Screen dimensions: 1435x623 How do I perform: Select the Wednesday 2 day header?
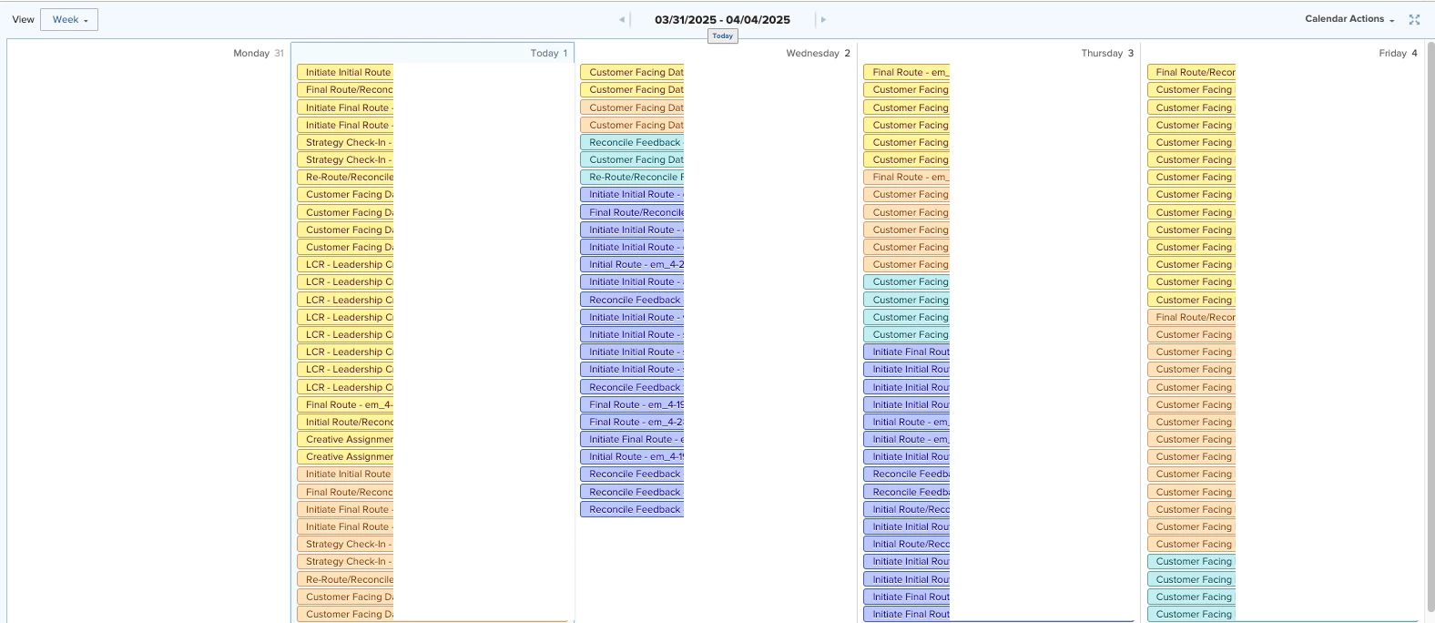point(818,53)
